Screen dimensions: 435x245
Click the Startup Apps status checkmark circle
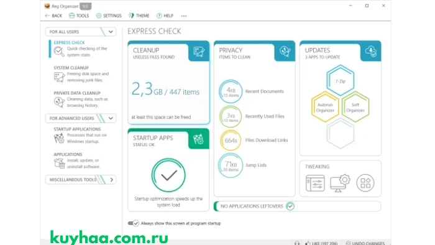coord(168,175)
